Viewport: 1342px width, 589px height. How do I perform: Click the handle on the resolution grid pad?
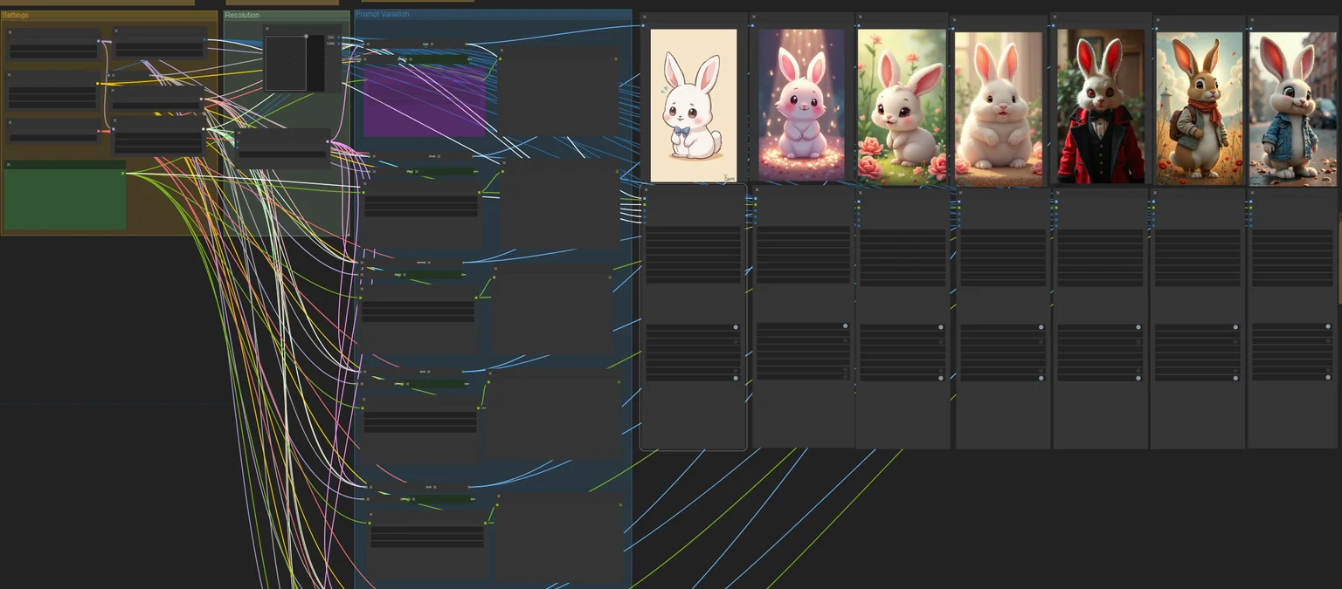click(x=306, y=37)
